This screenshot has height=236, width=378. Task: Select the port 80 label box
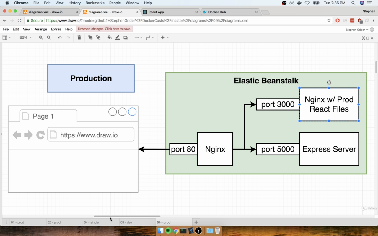pos(183,149)
